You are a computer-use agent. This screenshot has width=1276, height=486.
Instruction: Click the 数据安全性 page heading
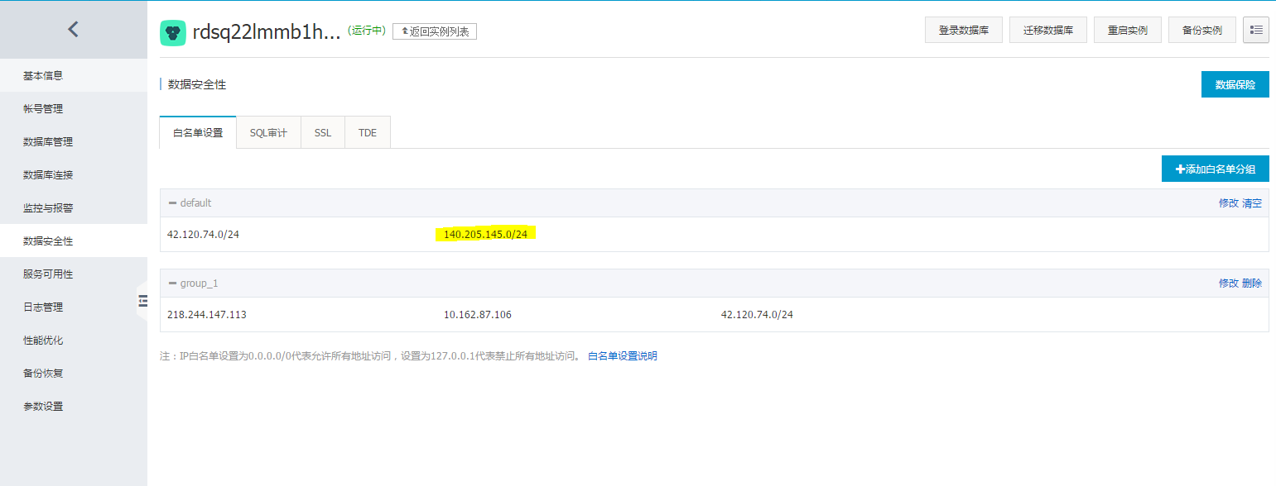(x=197, y=84)
